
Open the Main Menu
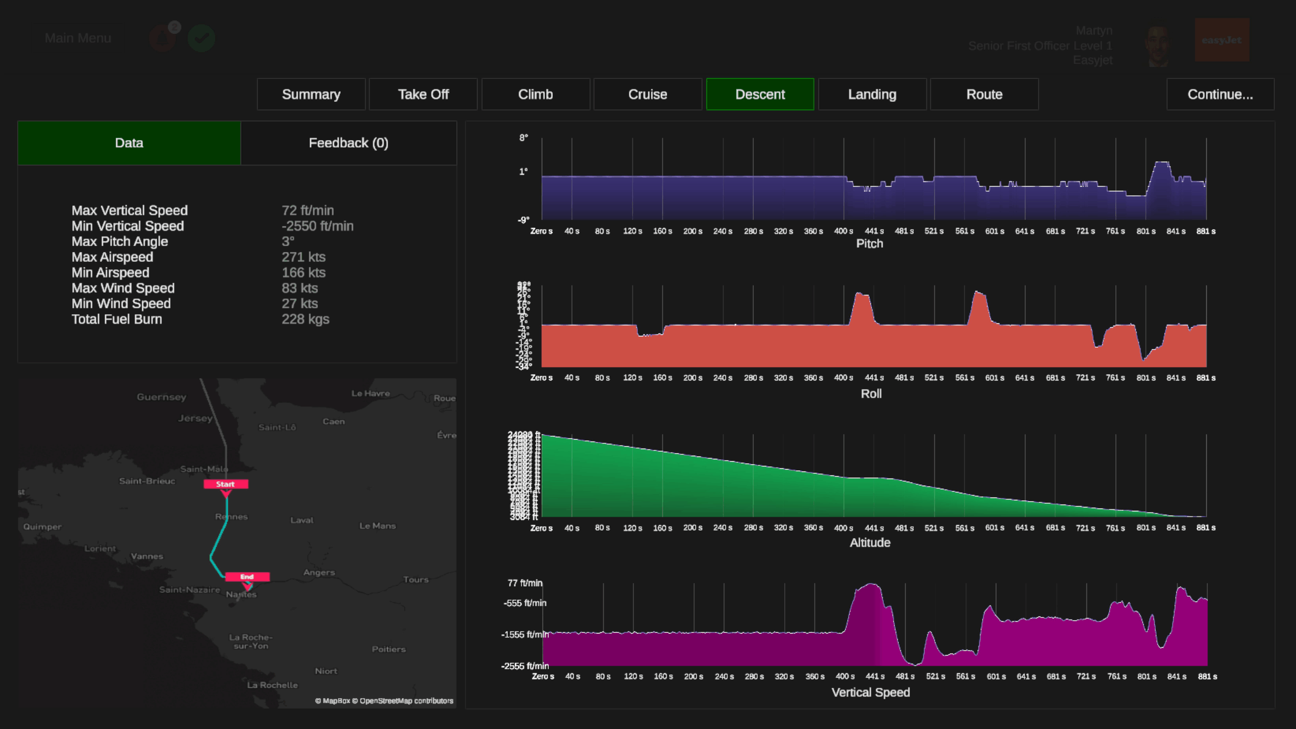(x=77, y=38)
